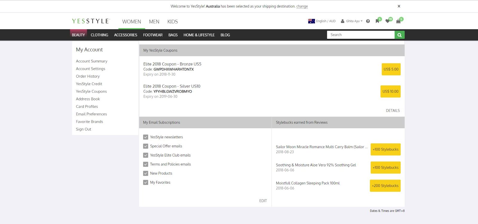Toggle Special Offer emails checkbox

(146, 146)
